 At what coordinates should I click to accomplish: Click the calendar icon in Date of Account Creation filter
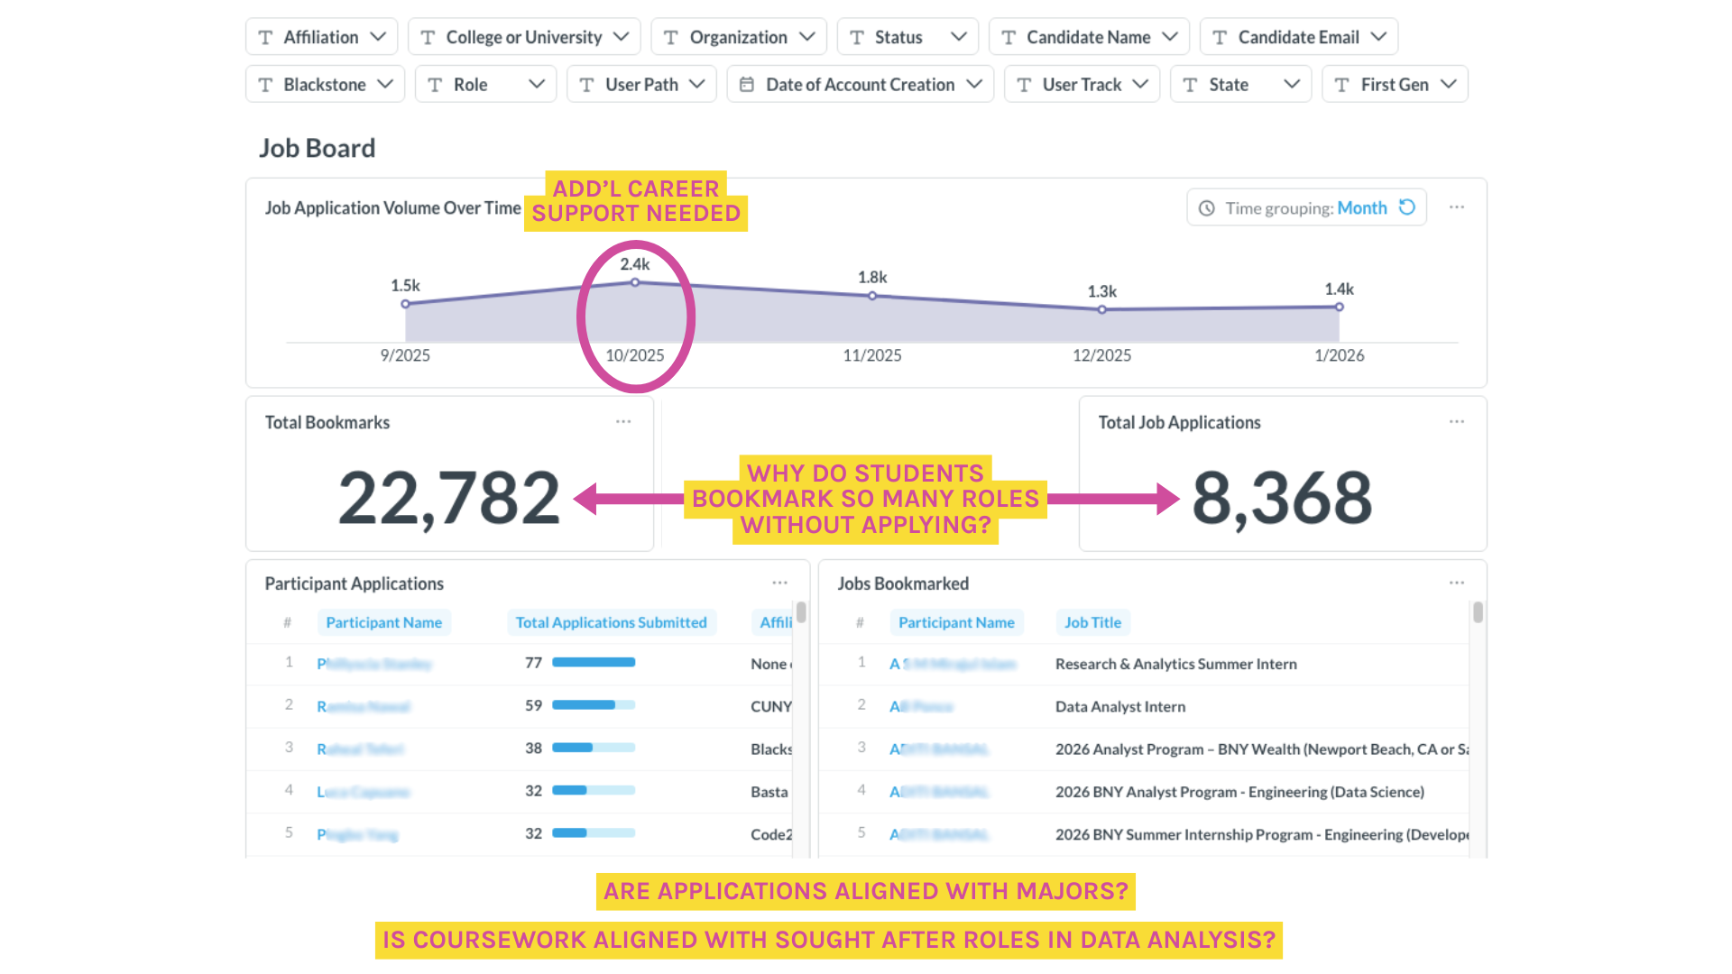(x=747, y=85)
